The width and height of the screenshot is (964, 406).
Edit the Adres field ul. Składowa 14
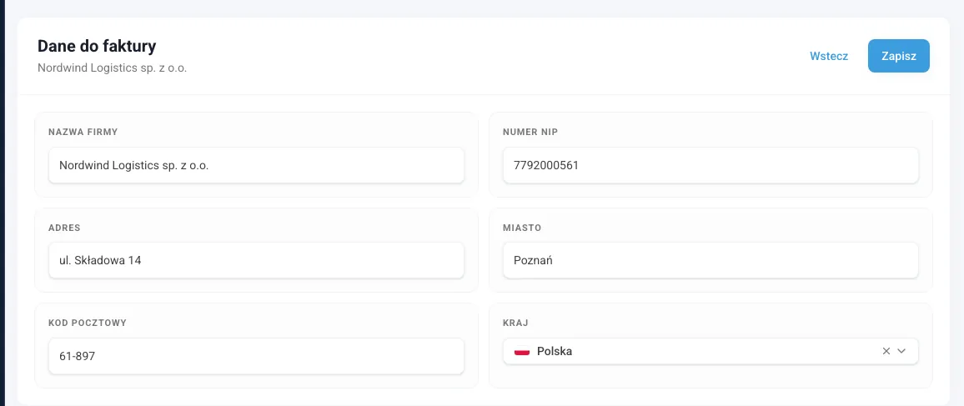pos(256,260)
